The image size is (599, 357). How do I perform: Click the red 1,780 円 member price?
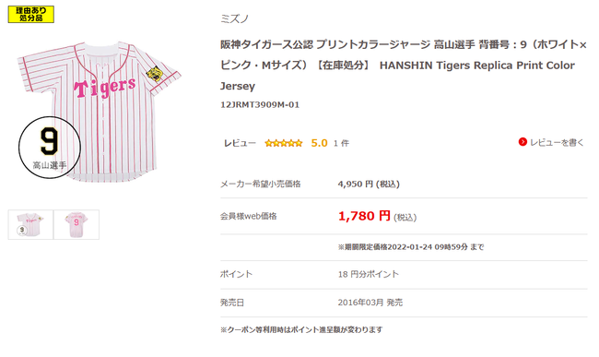pos(364,216)
